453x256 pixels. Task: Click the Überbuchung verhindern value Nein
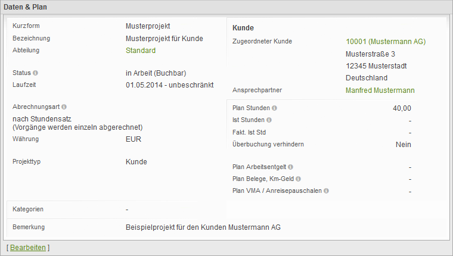(404, 145)
